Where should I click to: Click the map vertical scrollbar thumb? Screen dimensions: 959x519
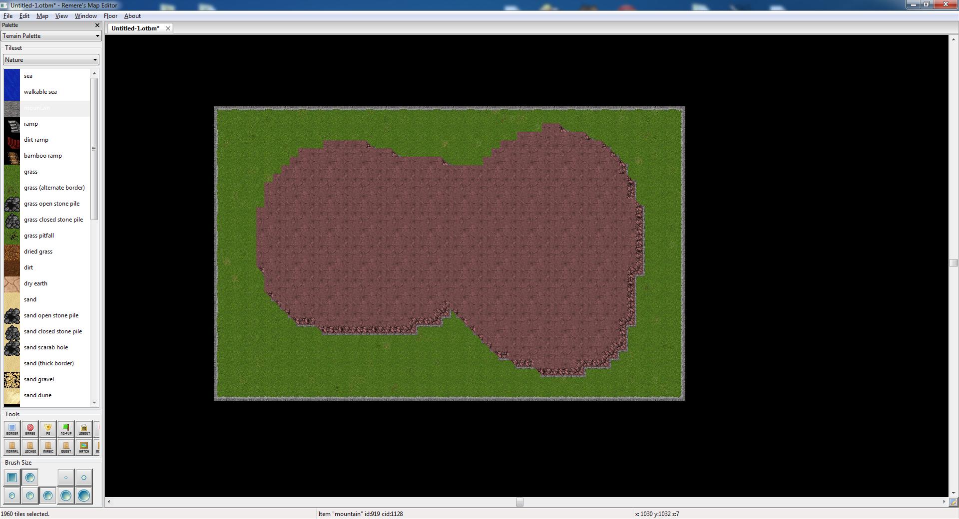(x=953, y=263)
